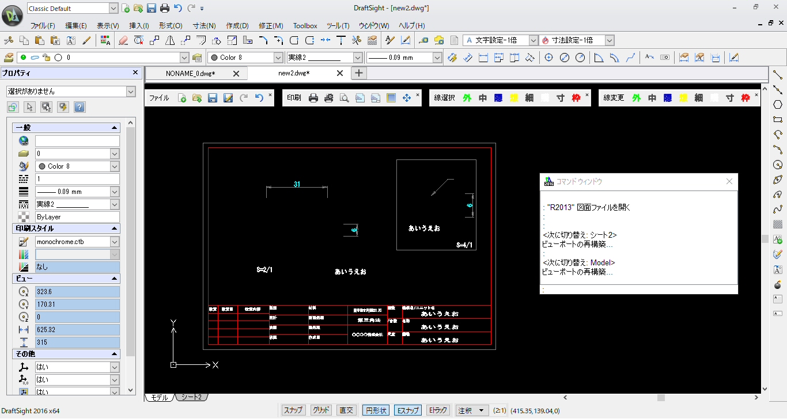
Task: Select the Mirror tool icon
Action: [170, 40]
